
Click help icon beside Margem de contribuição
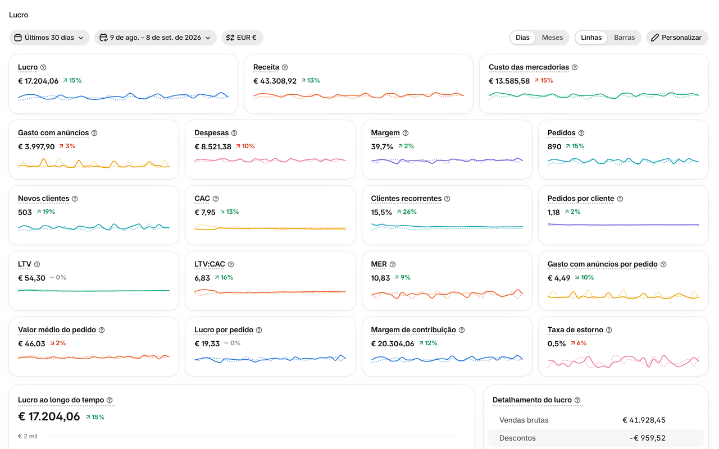click(x=462, y=330)
